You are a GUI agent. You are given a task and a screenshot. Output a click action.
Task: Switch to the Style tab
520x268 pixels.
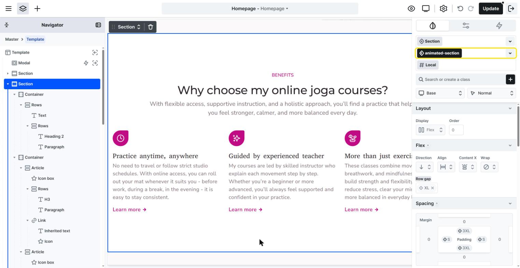(433, 26)
